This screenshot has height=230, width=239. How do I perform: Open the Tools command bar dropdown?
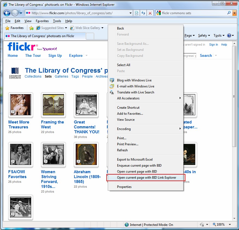[x=219, y=36]
